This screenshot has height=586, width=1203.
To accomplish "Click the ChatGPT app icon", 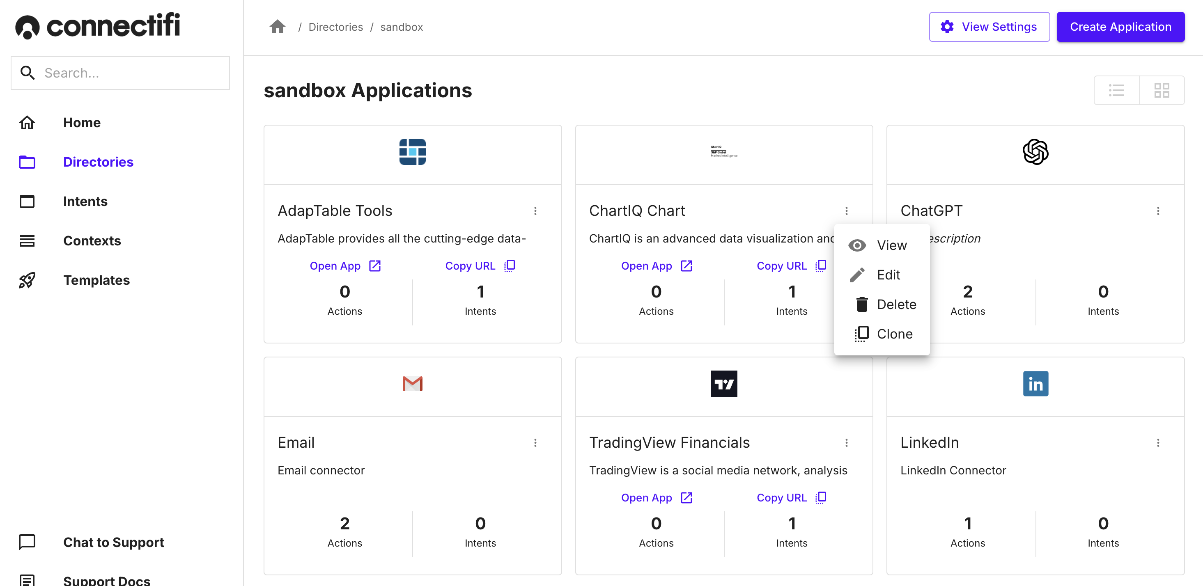I will [x=1035, y=152].
